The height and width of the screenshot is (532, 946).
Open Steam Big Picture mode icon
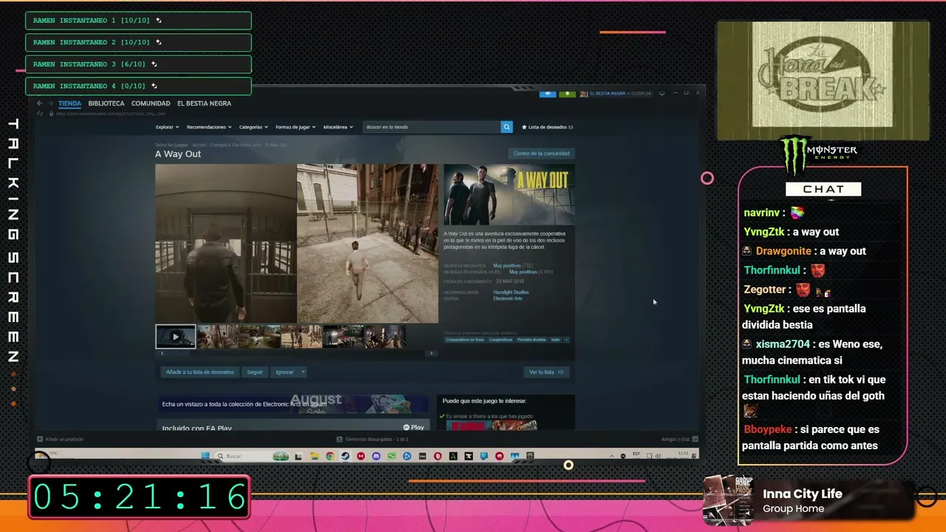(661, 93)
